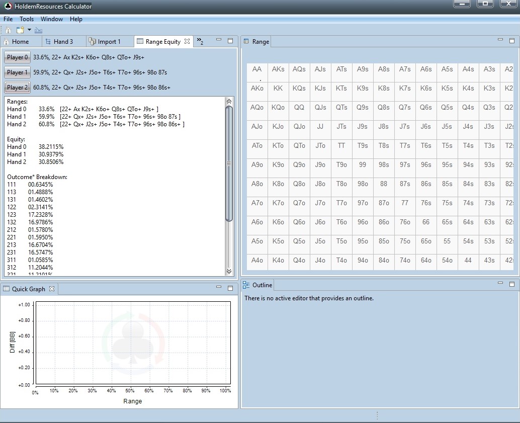Select the A3s hand cell
Viewport: 520px width, 423px height.
(489, 72)
